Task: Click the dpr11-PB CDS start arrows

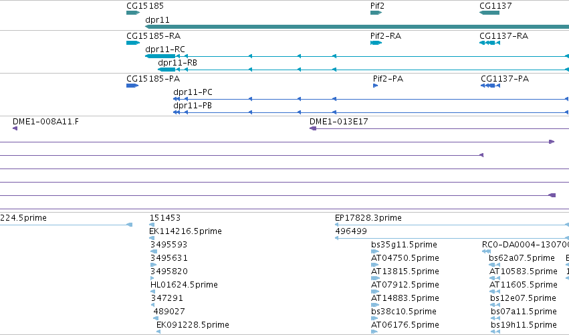Action: pos(177,112)
